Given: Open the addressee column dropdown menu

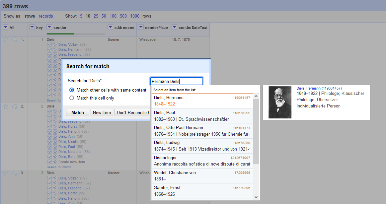Looking at the screenshot, I should [110, 27].
